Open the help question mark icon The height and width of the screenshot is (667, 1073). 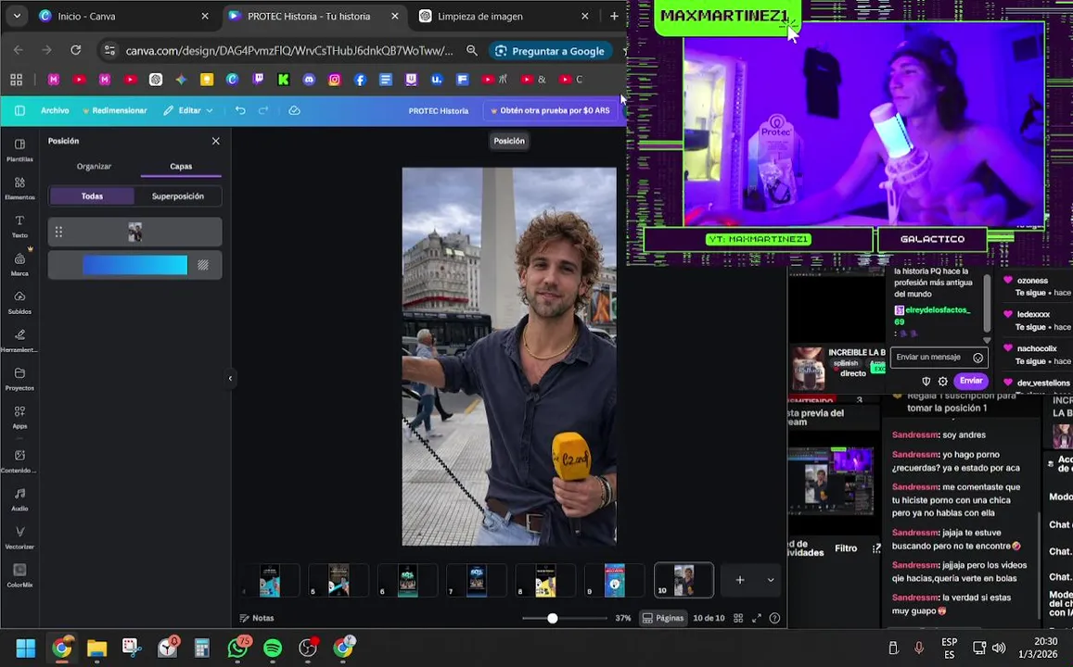(774, 618)
